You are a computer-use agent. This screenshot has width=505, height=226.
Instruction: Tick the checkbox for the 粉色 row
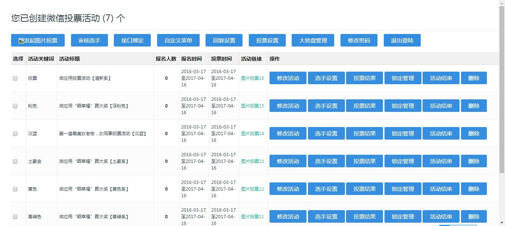click(x=15, y=106)
